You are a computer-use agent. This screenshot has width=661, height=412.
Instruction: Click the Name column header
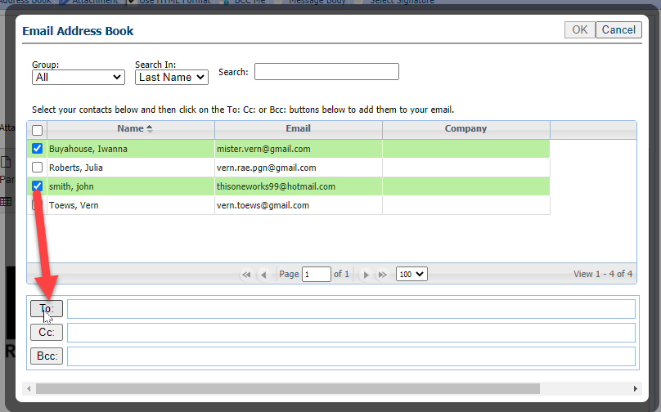click(x=131, y=129)
